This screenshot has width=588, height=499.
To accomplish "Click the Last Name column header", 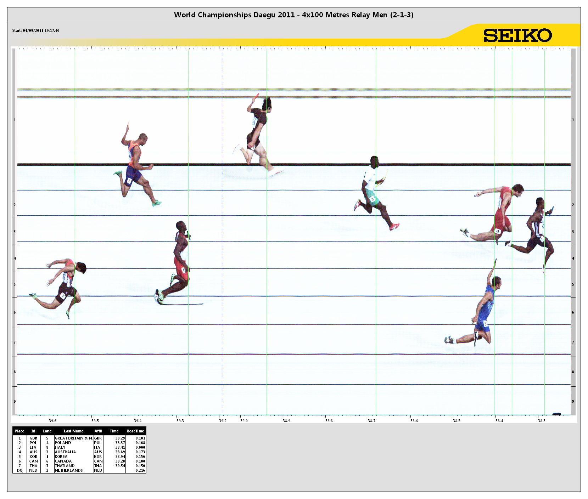I will [x=73, y=431].
